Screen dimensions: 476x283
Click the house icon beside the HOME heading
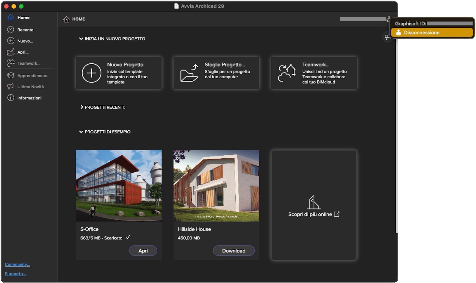pos(67,19)
